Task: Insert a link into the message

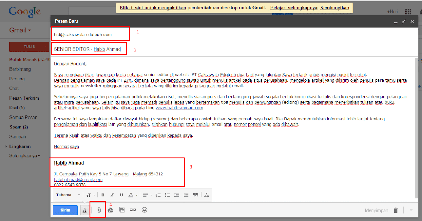Action: (x=133, y=209)
